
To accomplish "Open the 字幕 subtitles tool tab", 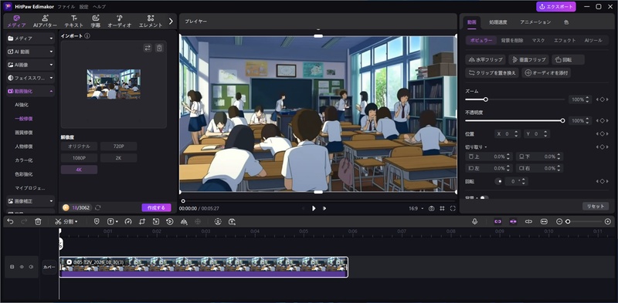I will coord(96,22).
